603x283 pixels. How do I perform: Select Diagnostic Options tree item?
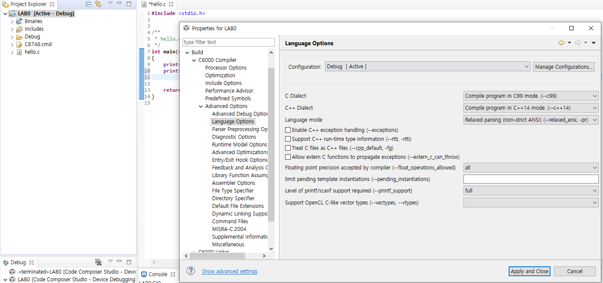pos(234,137)
